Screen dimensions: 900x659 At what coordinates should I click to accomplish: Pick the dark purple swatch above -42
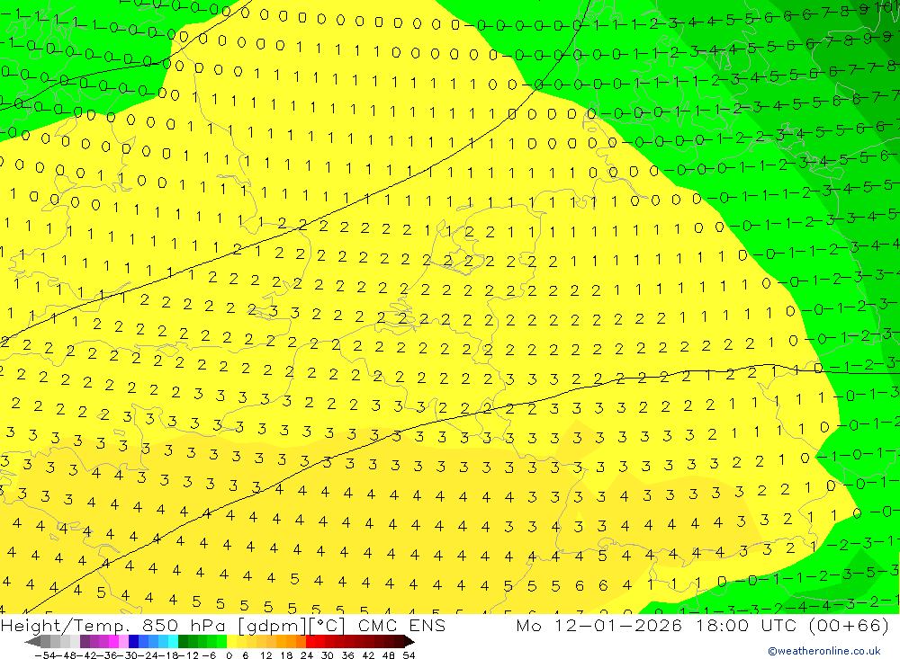(85, 641)
